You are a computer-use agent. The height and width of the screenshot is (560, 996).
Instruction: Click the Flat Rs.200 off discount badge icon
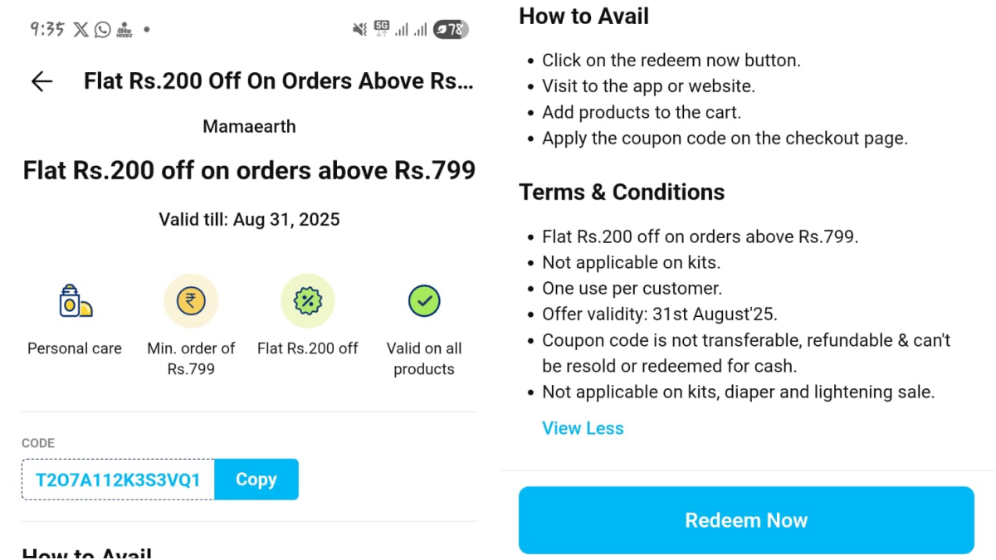(x=307, y=300)
